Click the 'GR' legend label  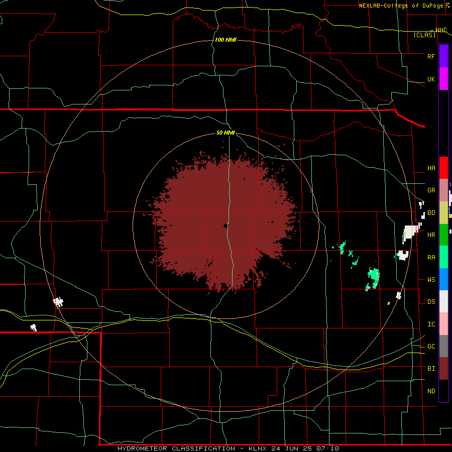pos(431,190)
